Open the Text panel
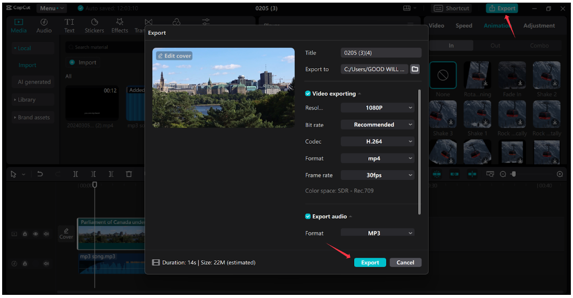 pyautogui.click(x=69, y=26)
